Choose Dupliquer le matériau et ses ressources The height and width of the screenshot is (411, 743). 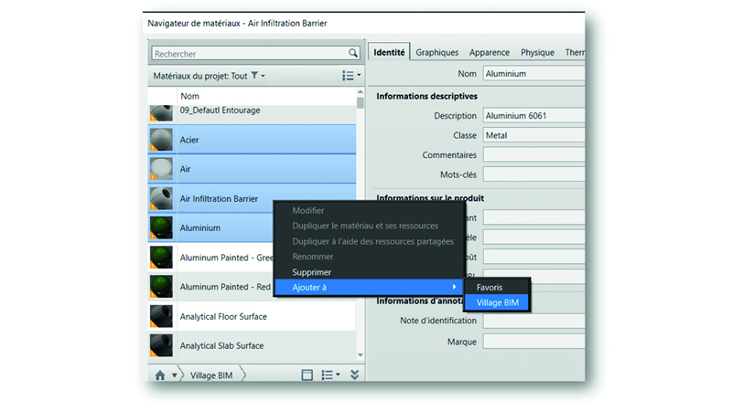pyautogui.click(x=365, y=226)
